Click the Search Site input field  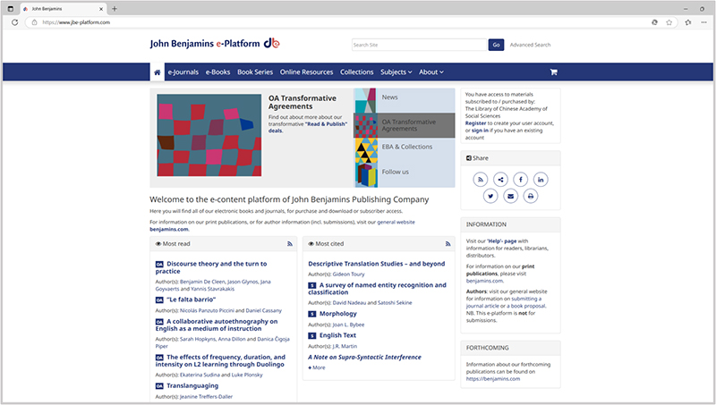420,45
